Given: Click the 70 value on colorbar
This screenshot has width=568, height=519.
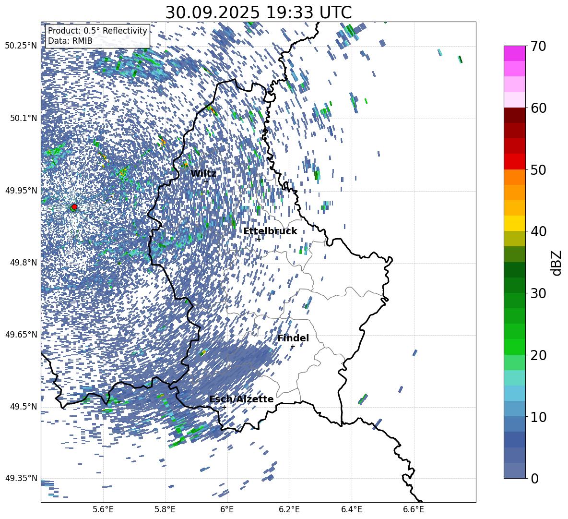Looking at the screenshot, I should click(538, 47).
